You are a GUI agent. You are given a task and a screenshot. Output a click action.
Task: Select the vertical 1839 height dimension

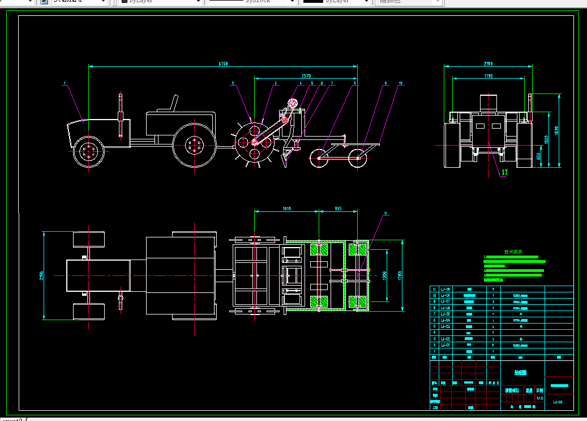(x=556, y=131)
